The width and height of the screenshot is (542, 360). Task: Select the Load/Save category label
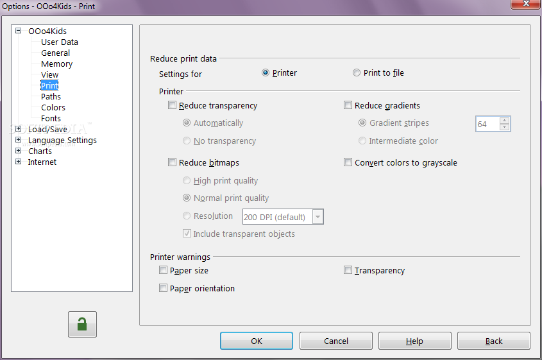click(x=47, y=130)
